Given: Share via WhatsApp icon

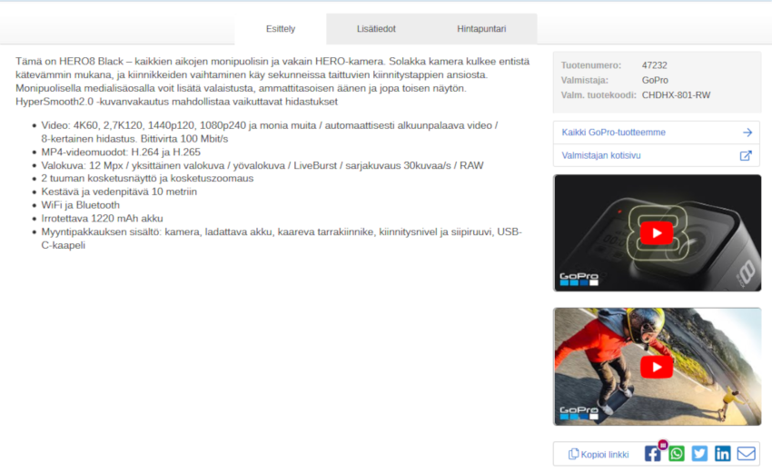Looking at the screenshot, I should tap(677, 453).
